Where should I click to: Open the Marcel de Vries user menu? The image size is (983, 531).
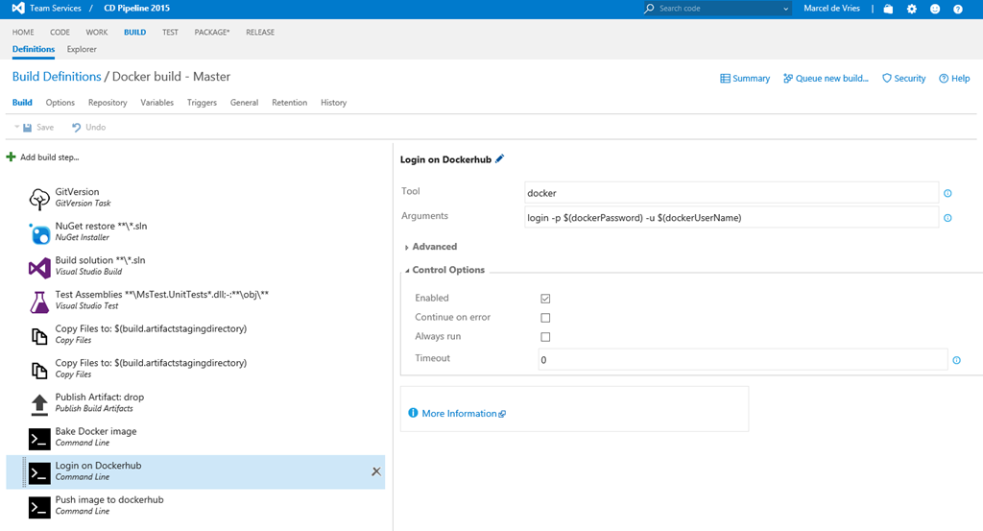[831, 9]
